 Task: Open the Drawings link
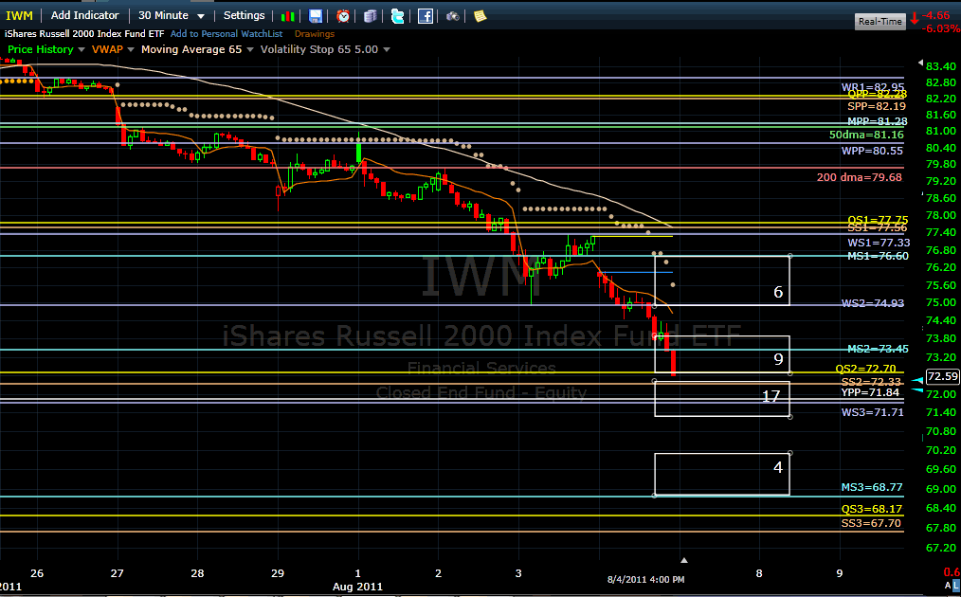point(315,34)
